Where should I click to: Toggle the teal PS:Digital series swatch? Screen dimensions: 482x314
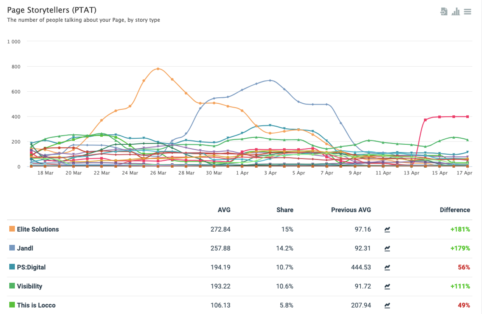point(12,267)
